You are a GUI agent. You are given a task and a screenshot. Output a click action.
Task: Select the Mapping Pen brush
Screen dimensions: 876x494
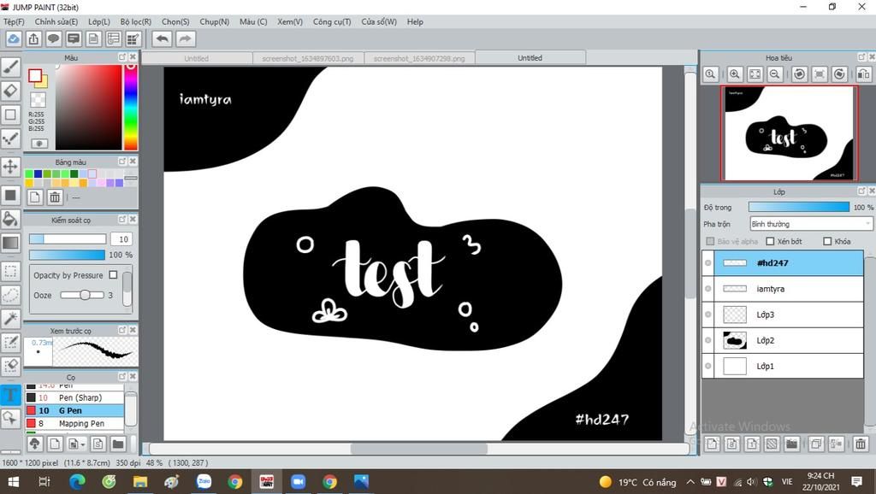click(74, 423)
